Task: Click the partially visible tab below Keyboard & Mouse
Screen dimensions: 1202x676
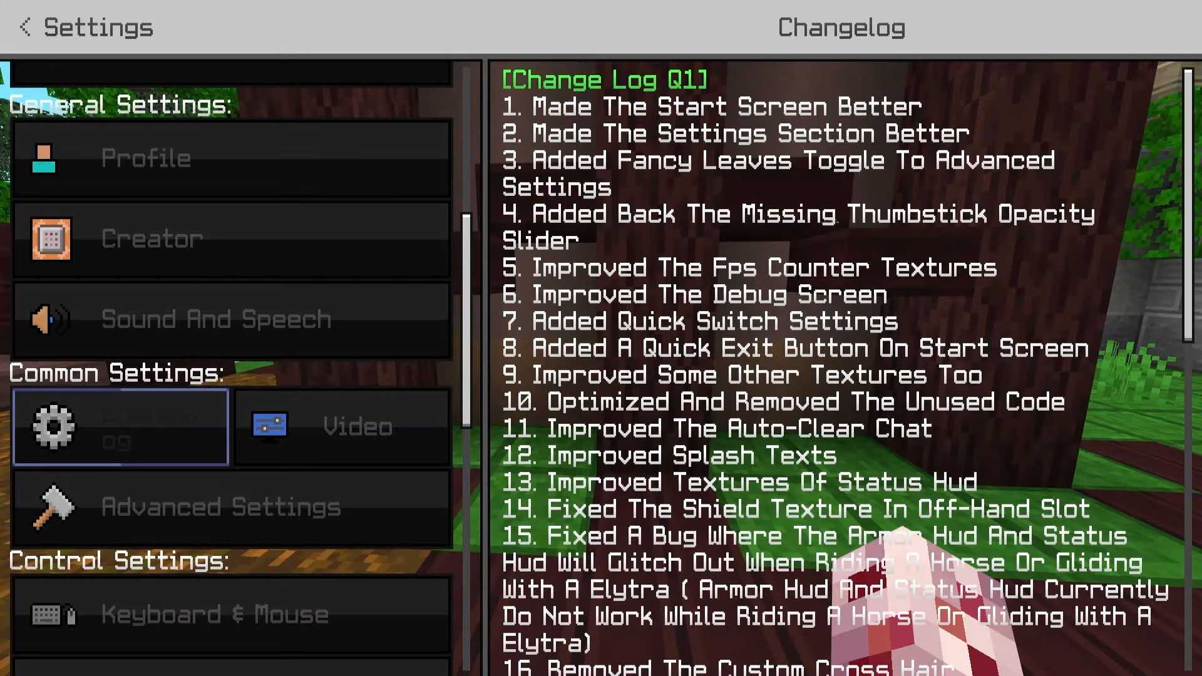Action: tap(232, 667)
